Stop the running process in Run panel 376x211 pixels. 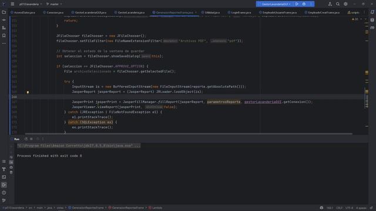tap(31, 139)
